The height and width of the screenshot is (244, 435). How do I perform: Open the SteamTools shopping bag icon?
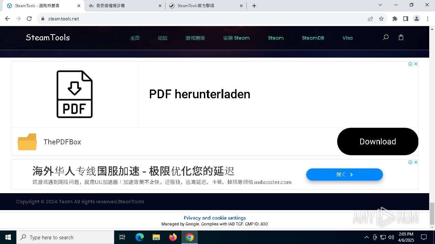point(401,37)
